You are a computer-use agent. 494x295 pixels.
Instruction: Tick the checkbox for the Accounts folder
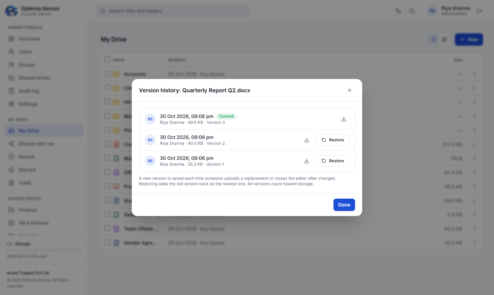click(x=107, y=74)
